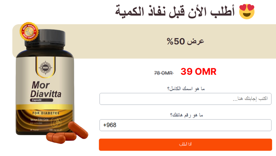The height and width of the screenshot is (156, 276).
Task: Click the dosage icon on the bottle label
Action: [56, 122]
